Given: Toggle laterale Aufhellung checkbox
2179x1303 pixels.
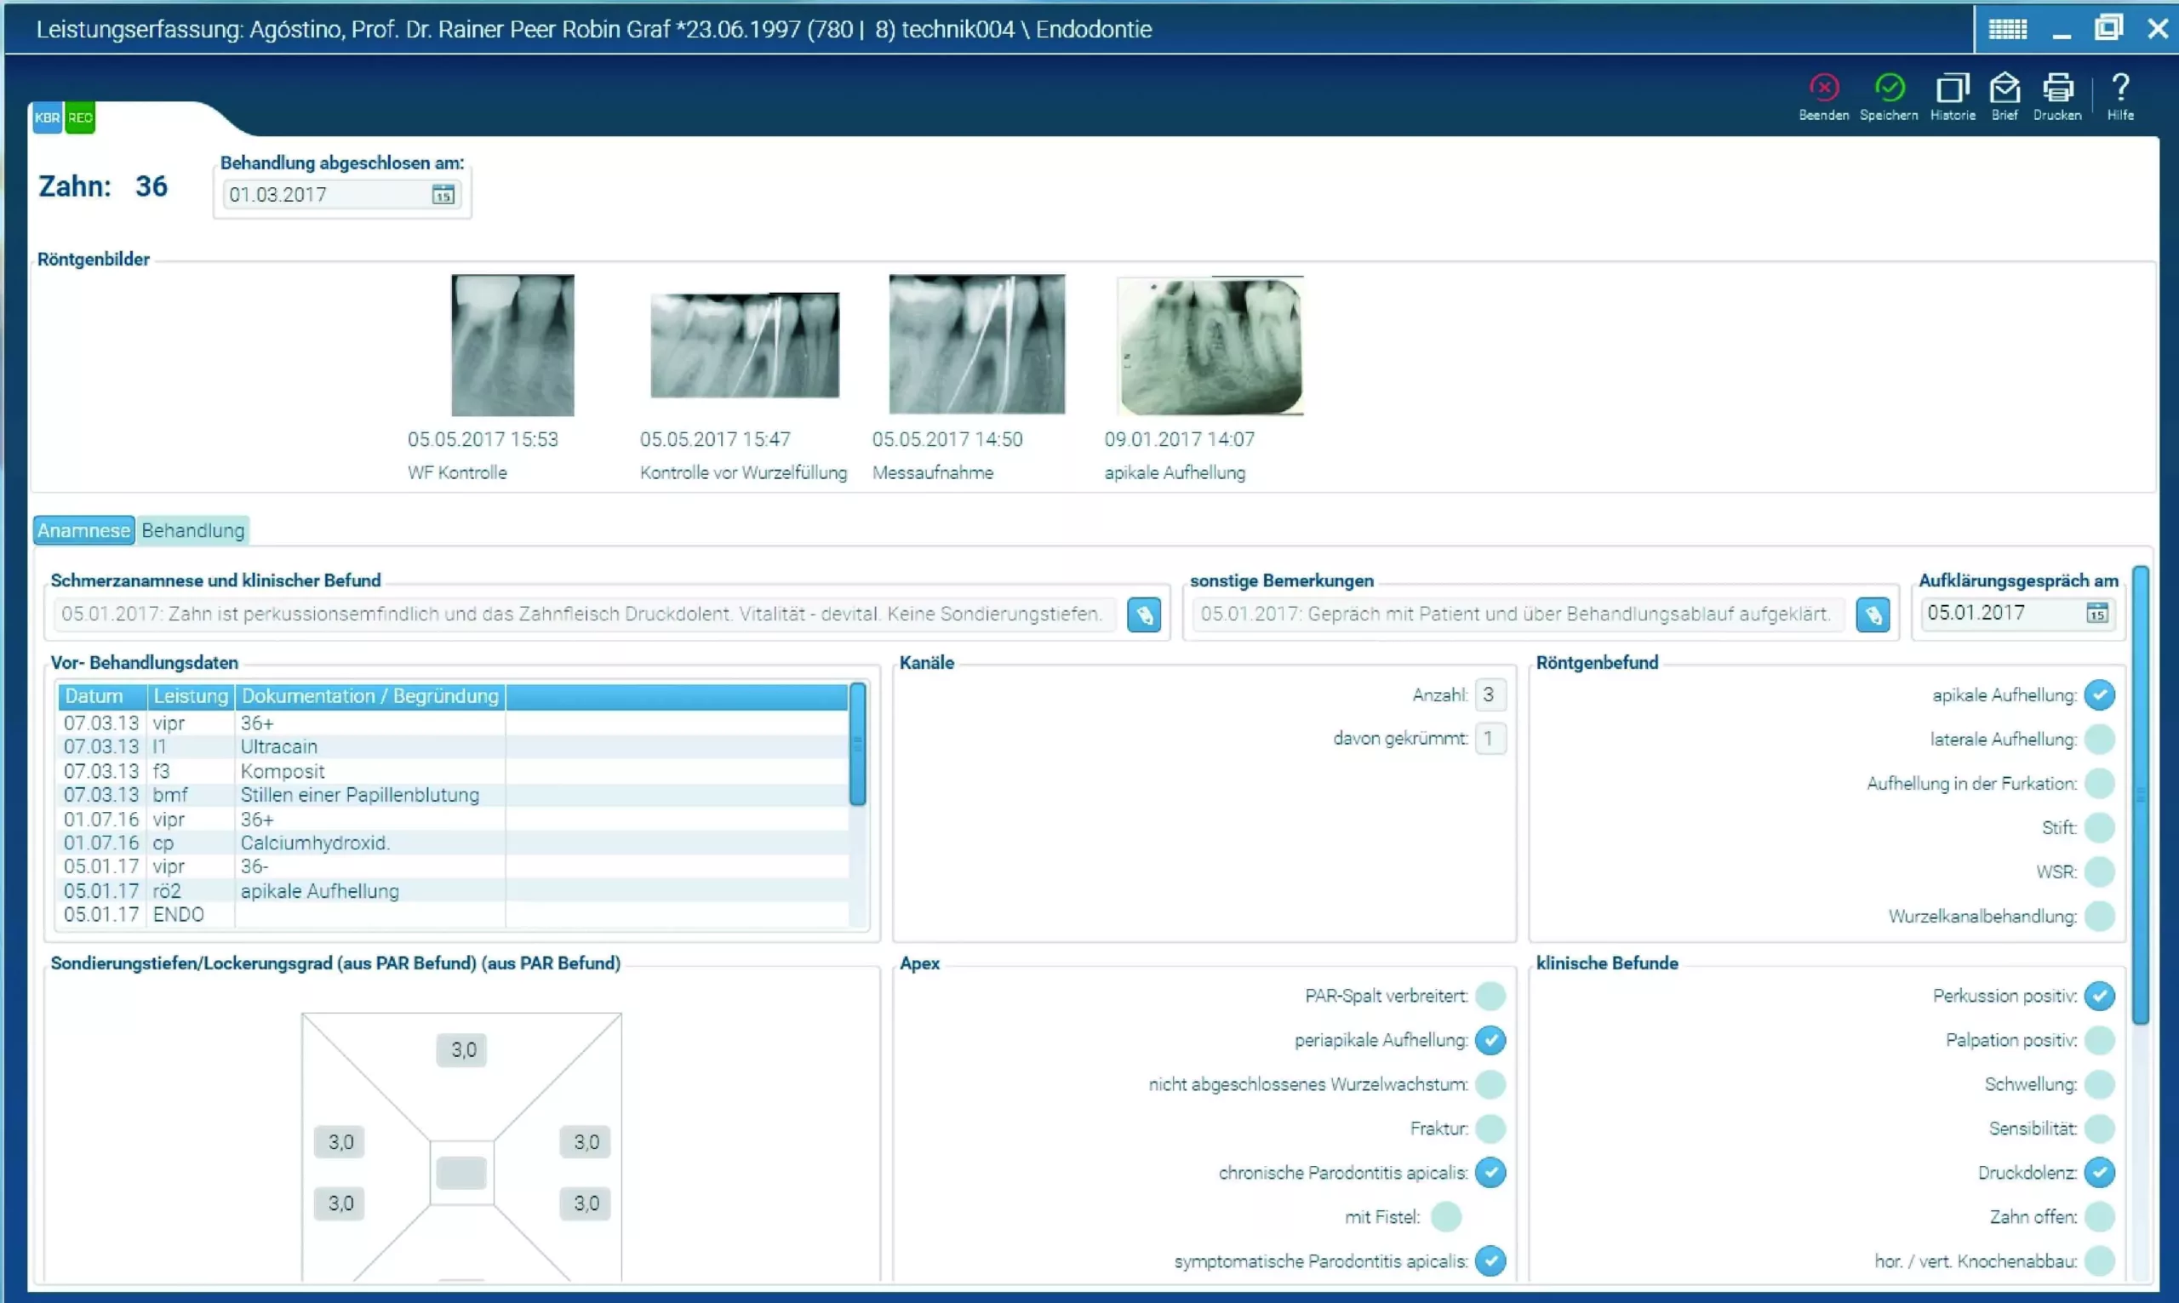Looking at the screenshot, I should pos(2099,740).
